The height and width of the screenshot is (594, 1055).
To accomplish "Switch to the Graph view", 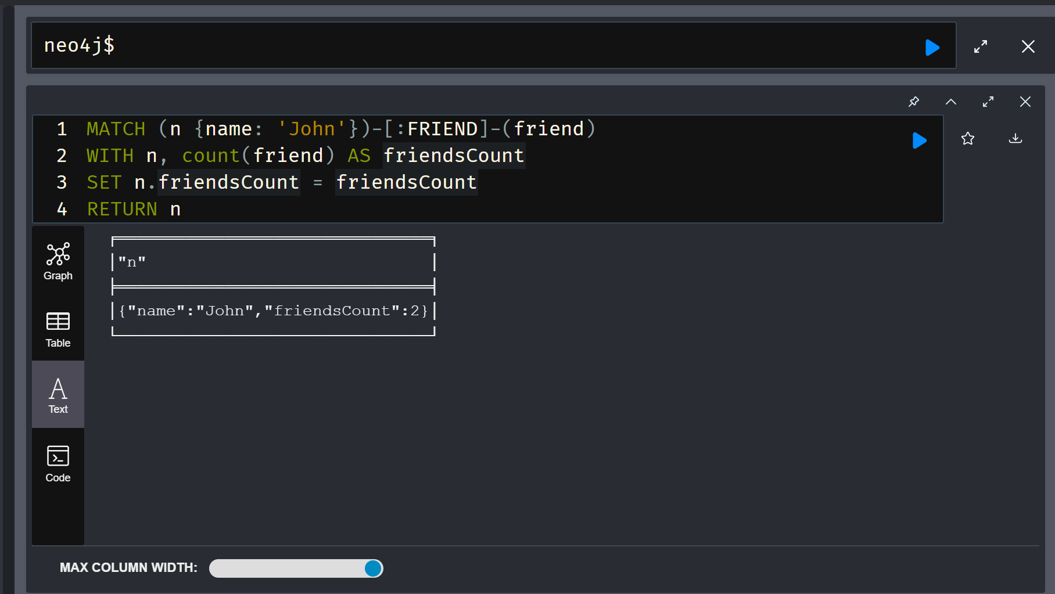I will 58,261.
